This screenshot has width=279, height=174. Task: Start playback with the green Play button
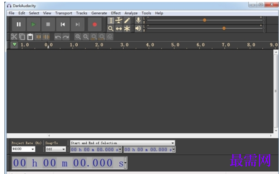tap(33, 24)
